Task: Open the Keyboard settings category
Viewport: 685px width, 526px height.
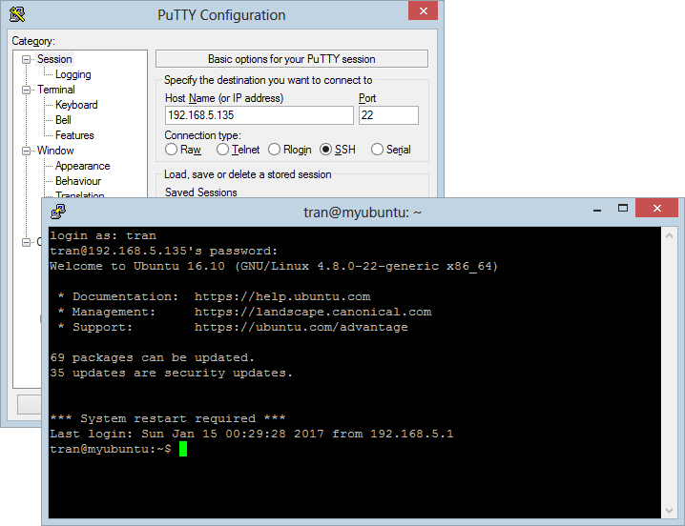Action: pos(76,105)
